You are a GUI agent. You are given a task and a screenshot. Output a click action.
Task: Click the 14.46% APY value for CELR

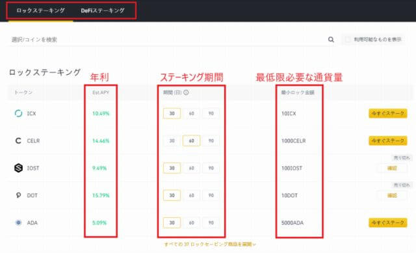[101, 140]
